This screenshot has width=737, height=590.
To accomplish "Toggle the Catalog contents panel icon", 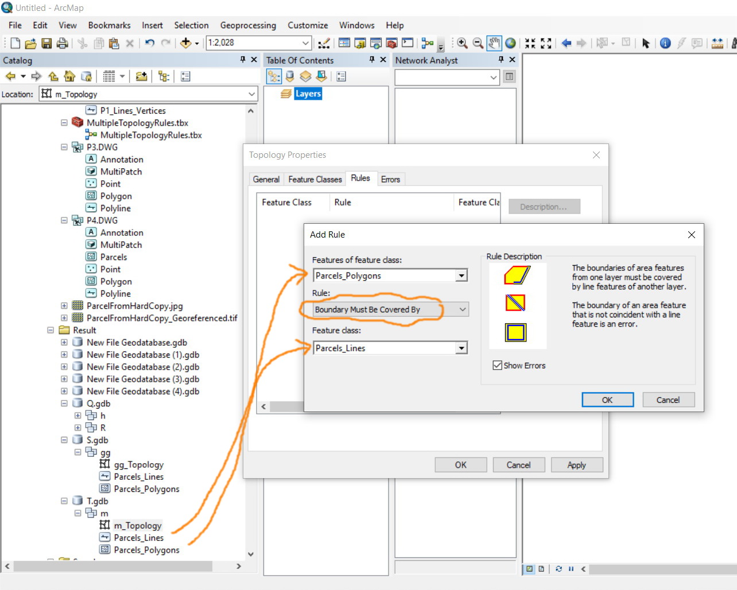I will pyautogui.click(x=185, y=76).
